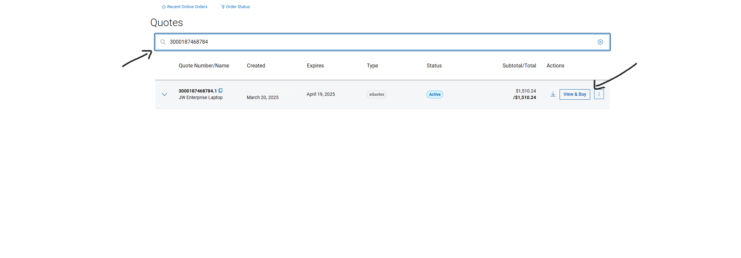
Task: Click the Subtotal/Total column header
Action: point(519,66)
